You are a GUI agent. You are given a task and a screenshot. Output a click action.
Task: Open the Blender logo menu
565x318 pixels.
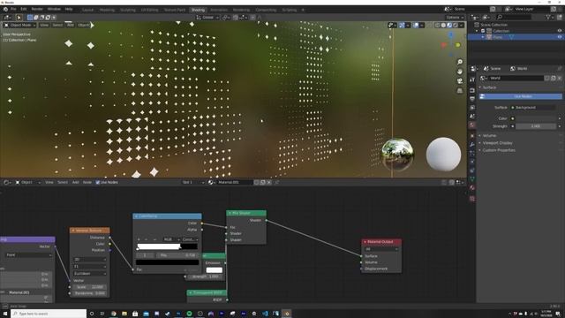pos(5,9)
